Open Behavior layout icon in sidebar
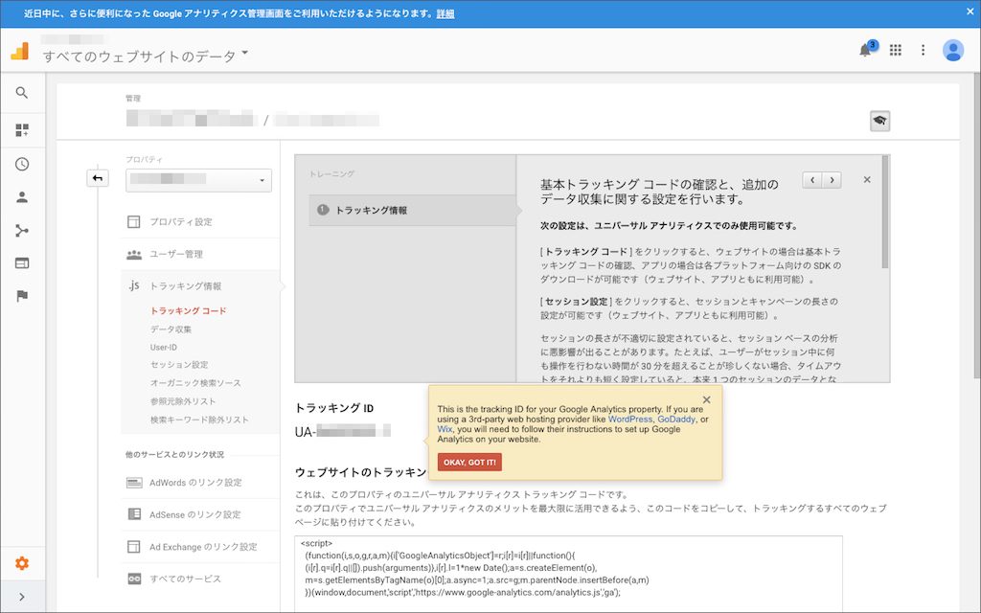 point(22,263)
